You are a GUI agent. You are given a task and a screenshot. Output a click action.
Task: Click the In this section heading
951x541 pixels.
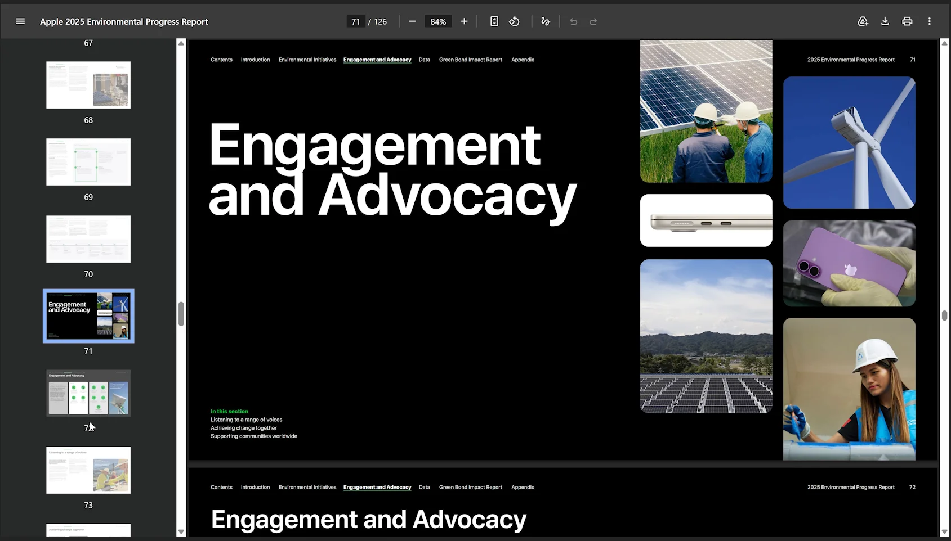coord(229,411)
